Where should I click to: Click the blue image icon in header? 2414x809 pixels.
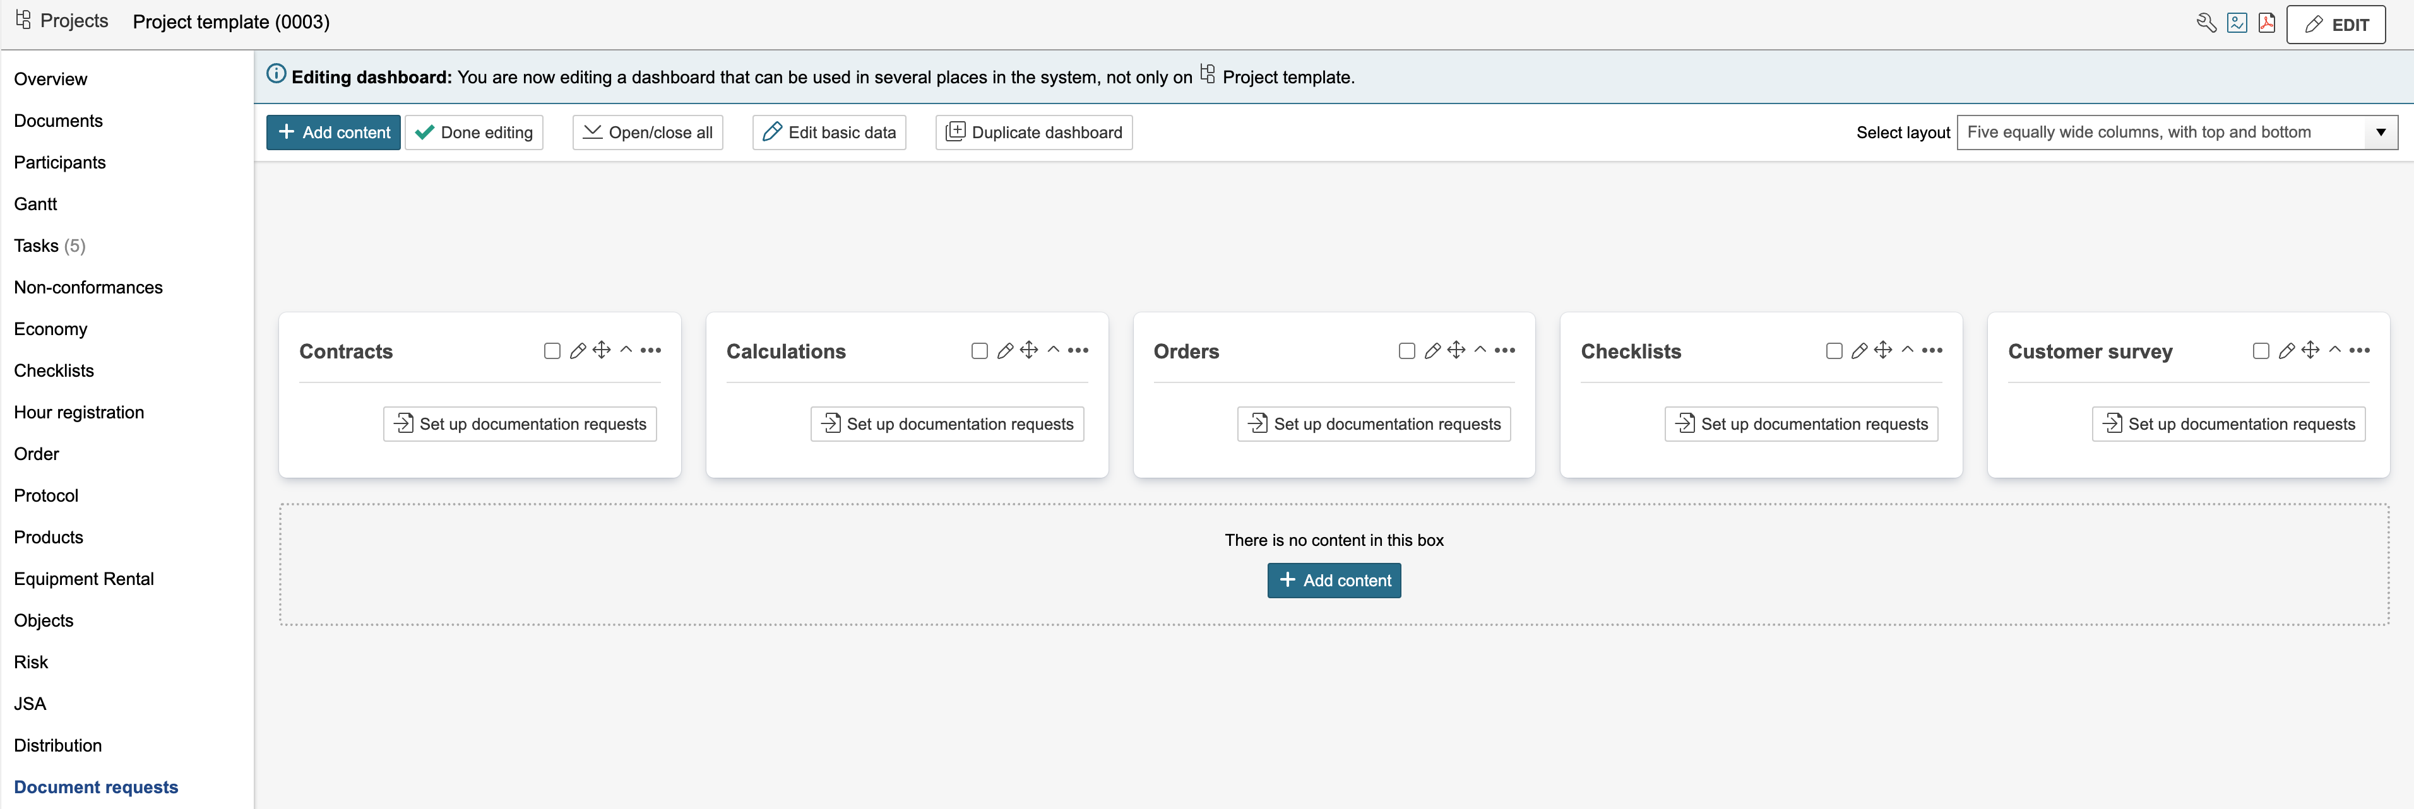tap(2237, 23)
